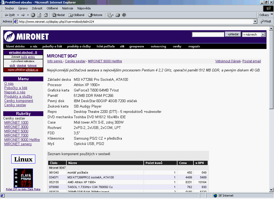Open the Oblíbené menu in menu bar
274x199 pixels.
52,8
